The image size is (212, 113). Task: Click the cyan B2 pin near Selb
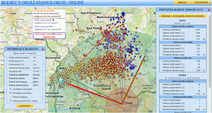pos(61,80)
